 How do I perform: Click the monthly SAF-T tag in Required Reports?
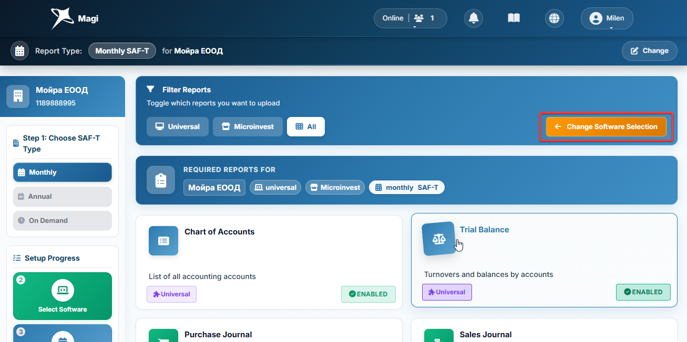(407, 187)
